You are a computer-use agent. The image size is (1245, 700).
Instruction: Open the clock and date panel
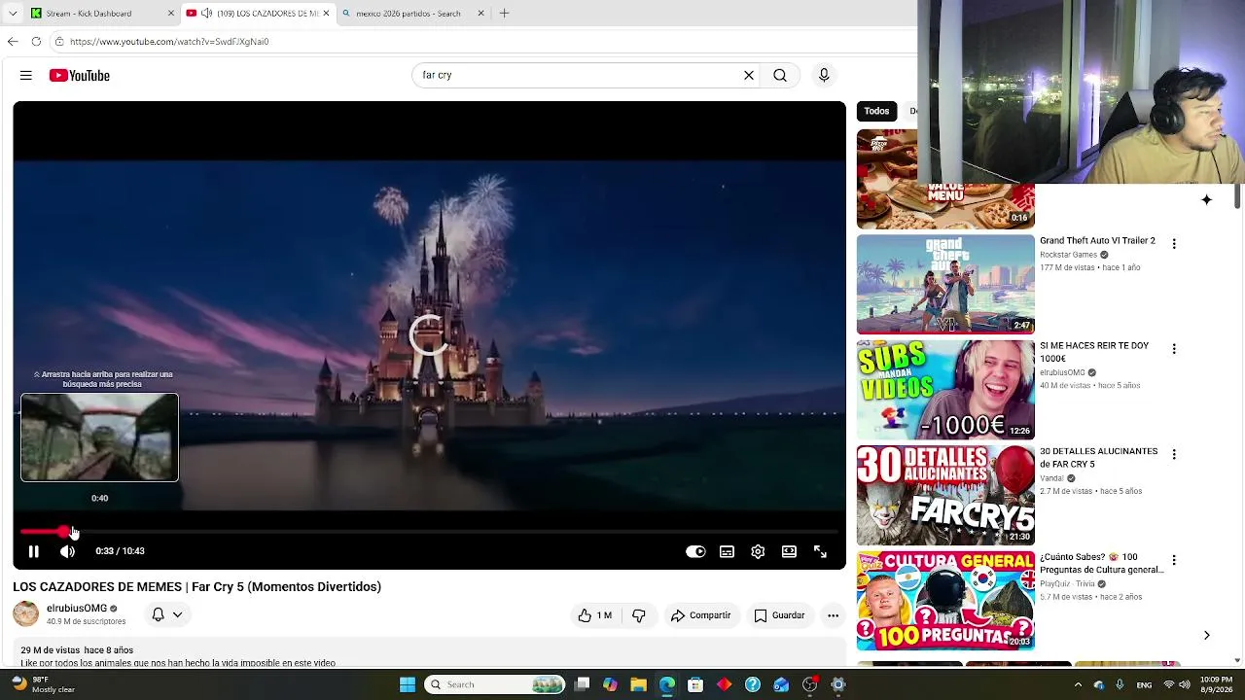(1218, 684)
